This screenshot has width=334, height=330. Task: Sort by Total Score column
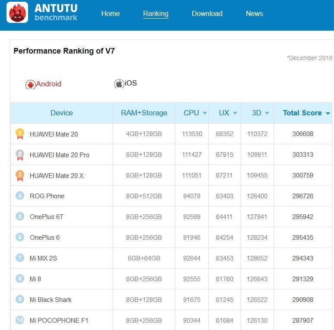pos(306,113)
